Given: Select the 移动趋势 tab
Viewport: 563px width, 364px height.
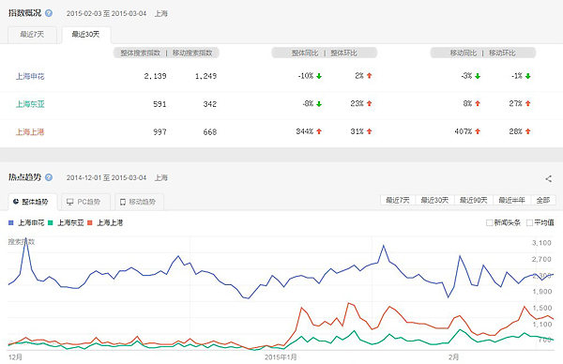Looking at the screenshot, I should click(x=139, y=202).
